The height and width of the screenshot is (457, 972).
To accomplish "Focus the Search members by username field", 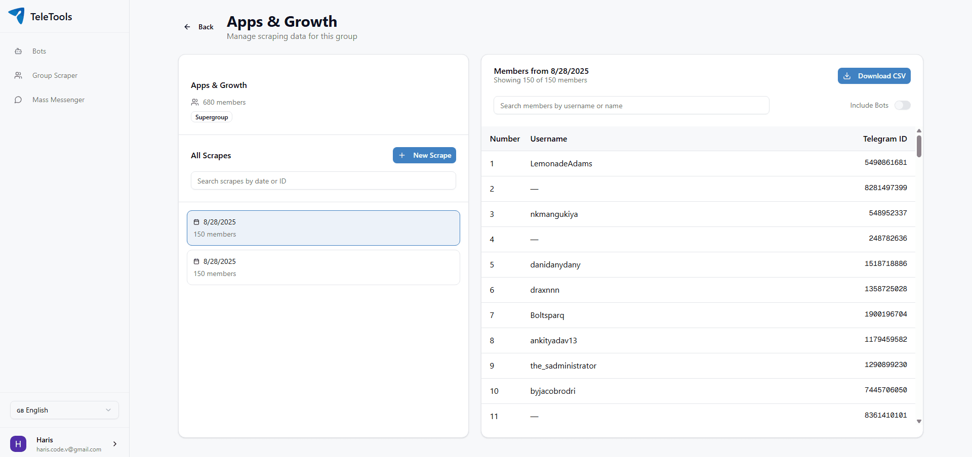I will 631,105.
